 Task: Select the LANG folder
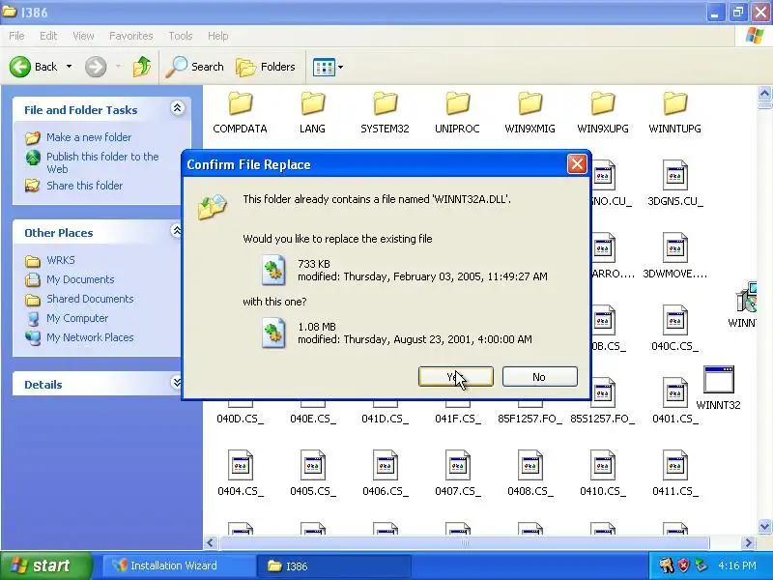tap(312, 112)
